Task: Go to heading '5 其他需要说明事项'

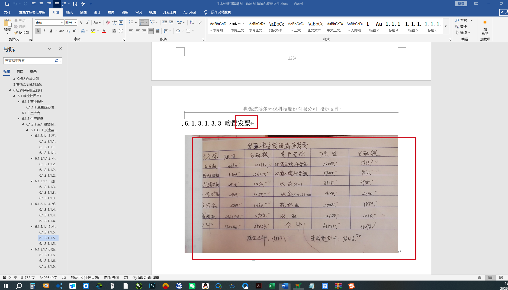Action: pos(28,84)
